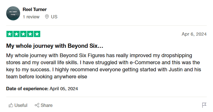Flag this review to report it
The image size is (213, 112).
[x=204, y=105]
